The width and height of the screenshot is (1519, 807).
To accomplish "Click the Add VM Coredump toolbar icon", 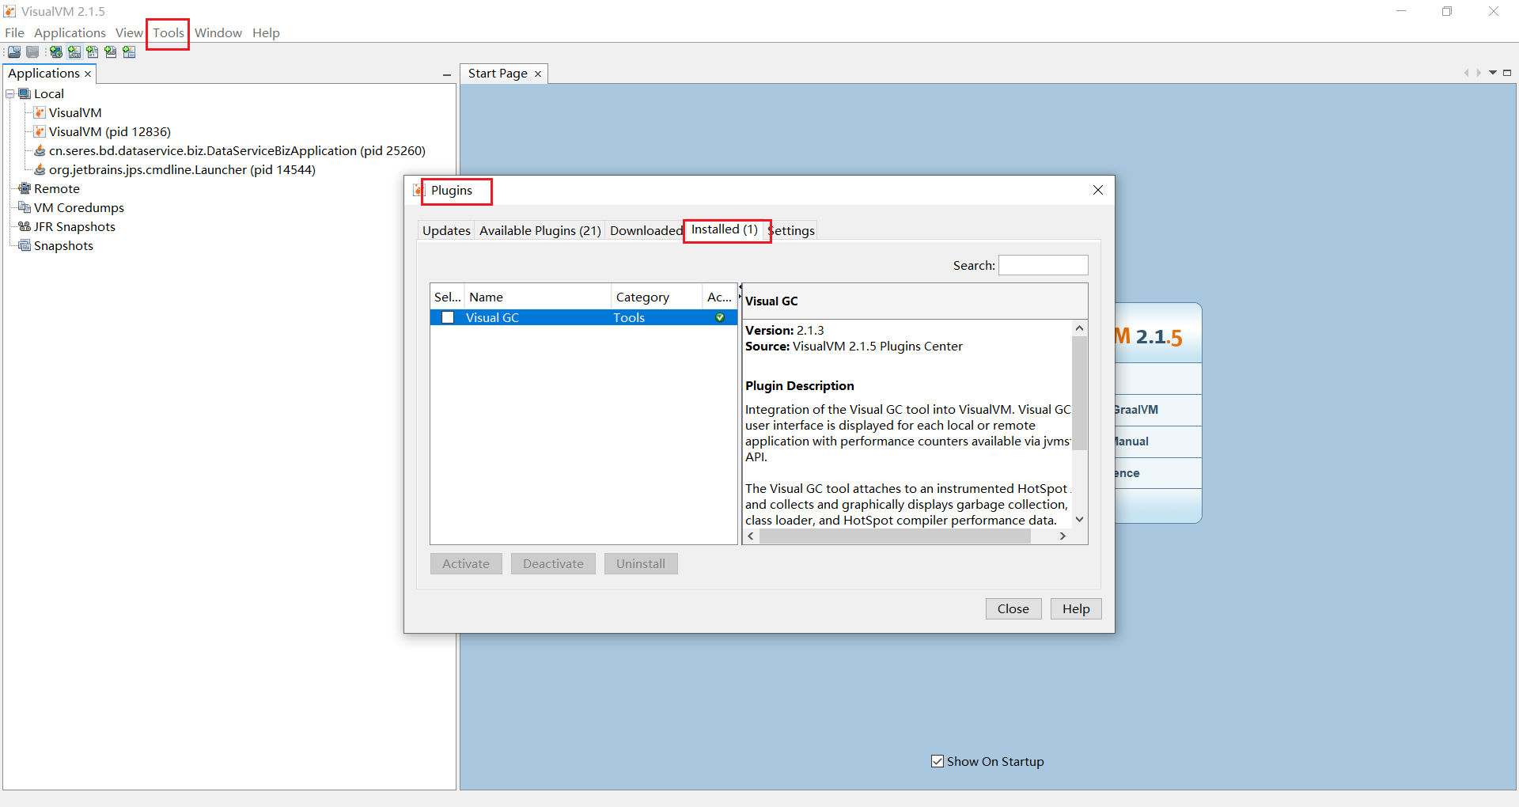I will click(x=93, y=52).
